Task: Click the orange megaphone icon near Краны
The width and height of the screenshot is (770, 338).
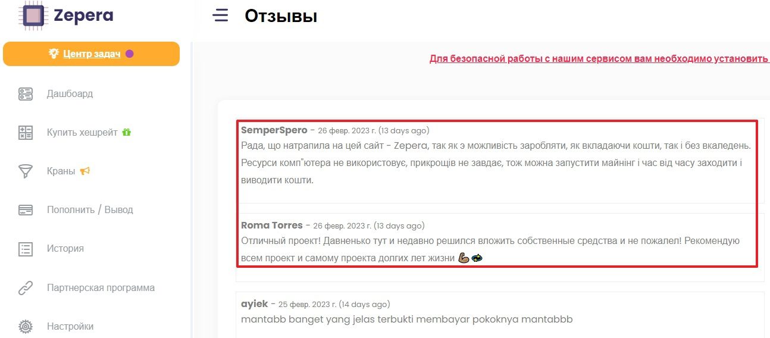Action: [x=84, y=171]
